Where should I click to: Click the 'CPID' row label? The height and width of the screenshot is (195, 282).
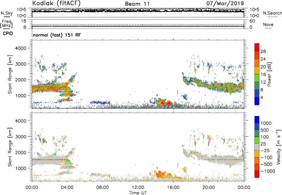(8, 33)
